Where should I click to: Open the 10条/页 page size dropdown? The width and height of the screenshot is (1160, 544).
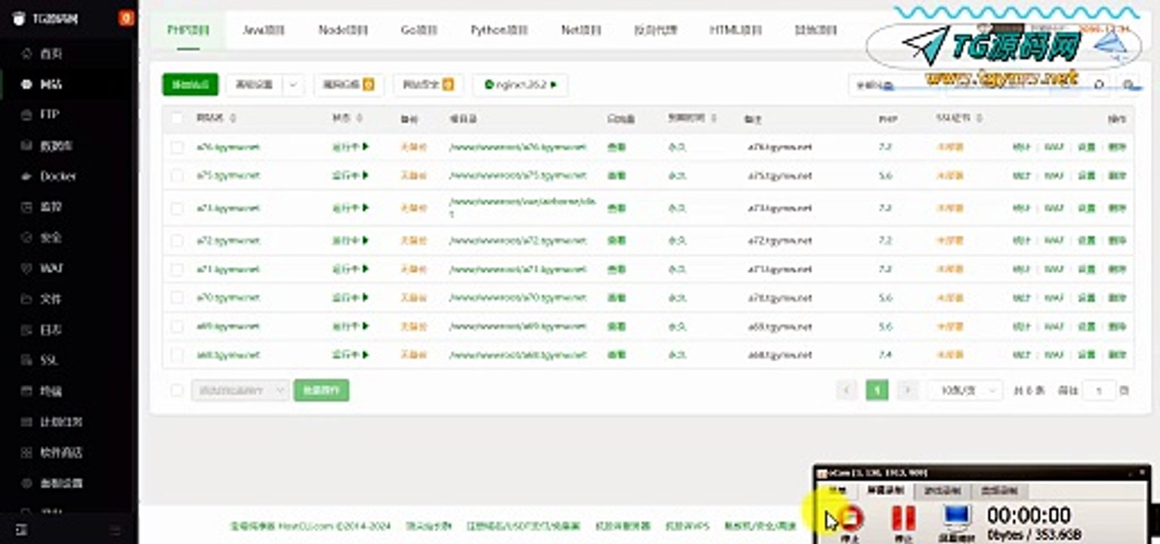pyautogui.click(x=965, y=390)
